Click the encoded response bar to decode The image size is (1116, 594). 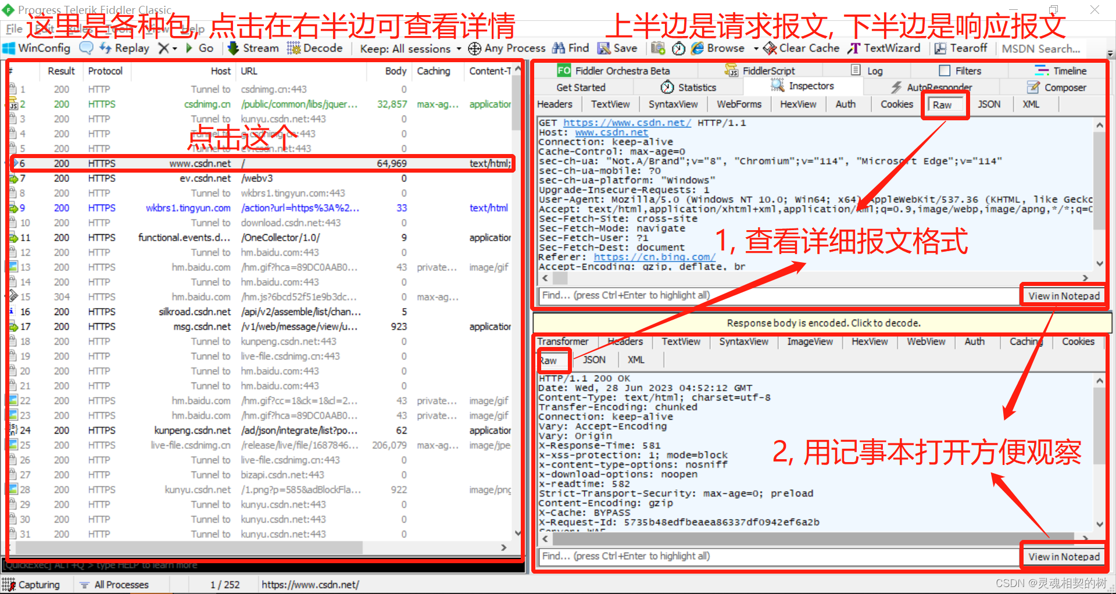click(821, 323)
